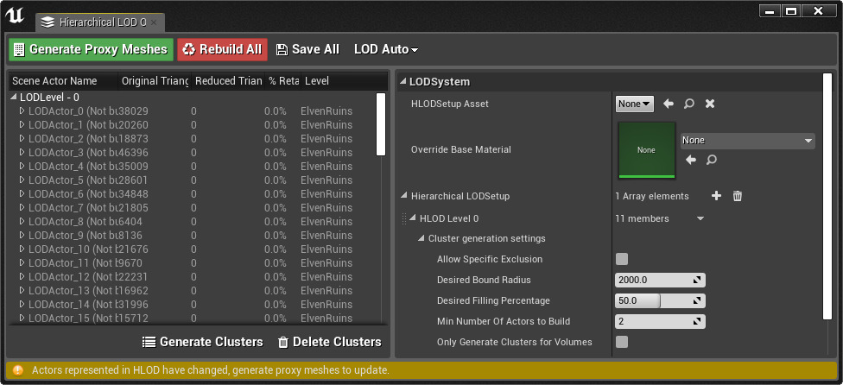Click Generate Proxy Meshes button

click(x=91, y=50)
